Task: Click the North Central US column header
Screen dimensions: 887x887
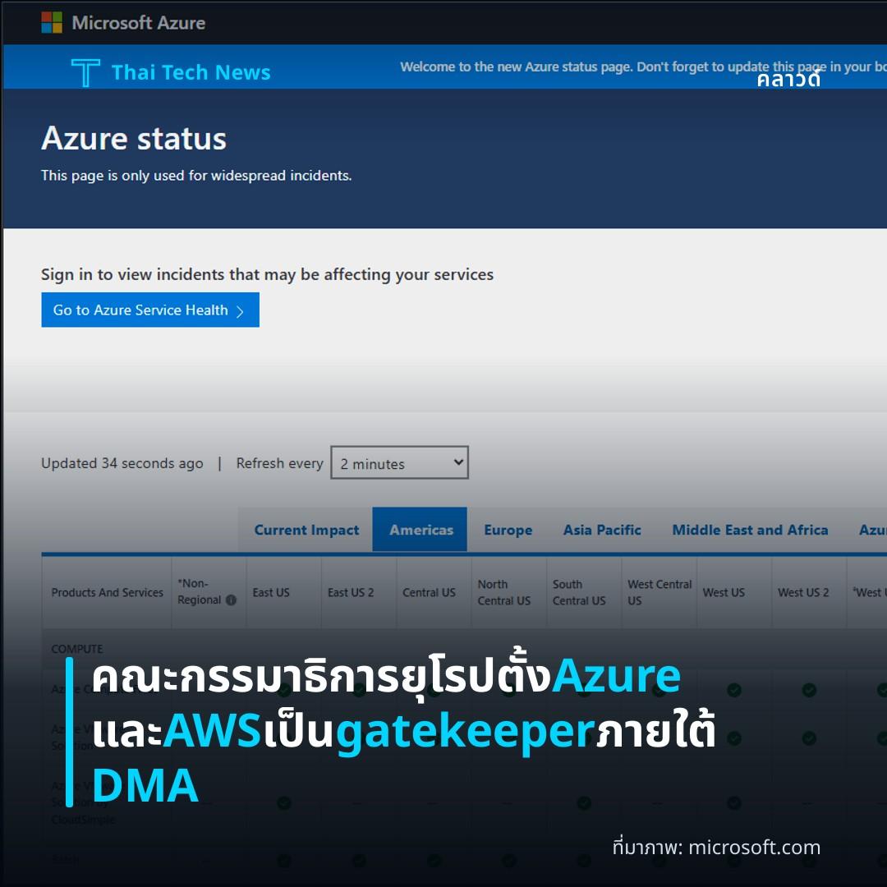Action: coord(509,592)
